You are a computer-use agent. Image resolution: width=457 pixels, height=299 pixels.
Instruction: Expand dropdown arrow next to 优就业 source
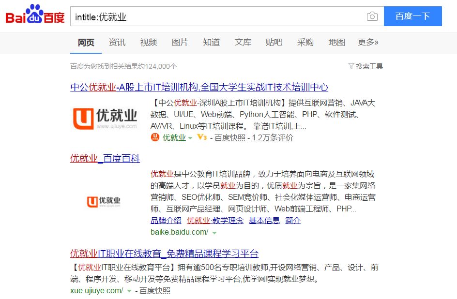[190, 138]
